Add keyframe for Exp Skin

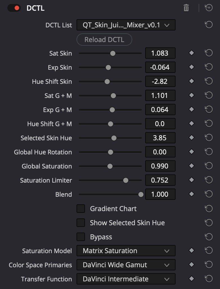pos(192,67)
